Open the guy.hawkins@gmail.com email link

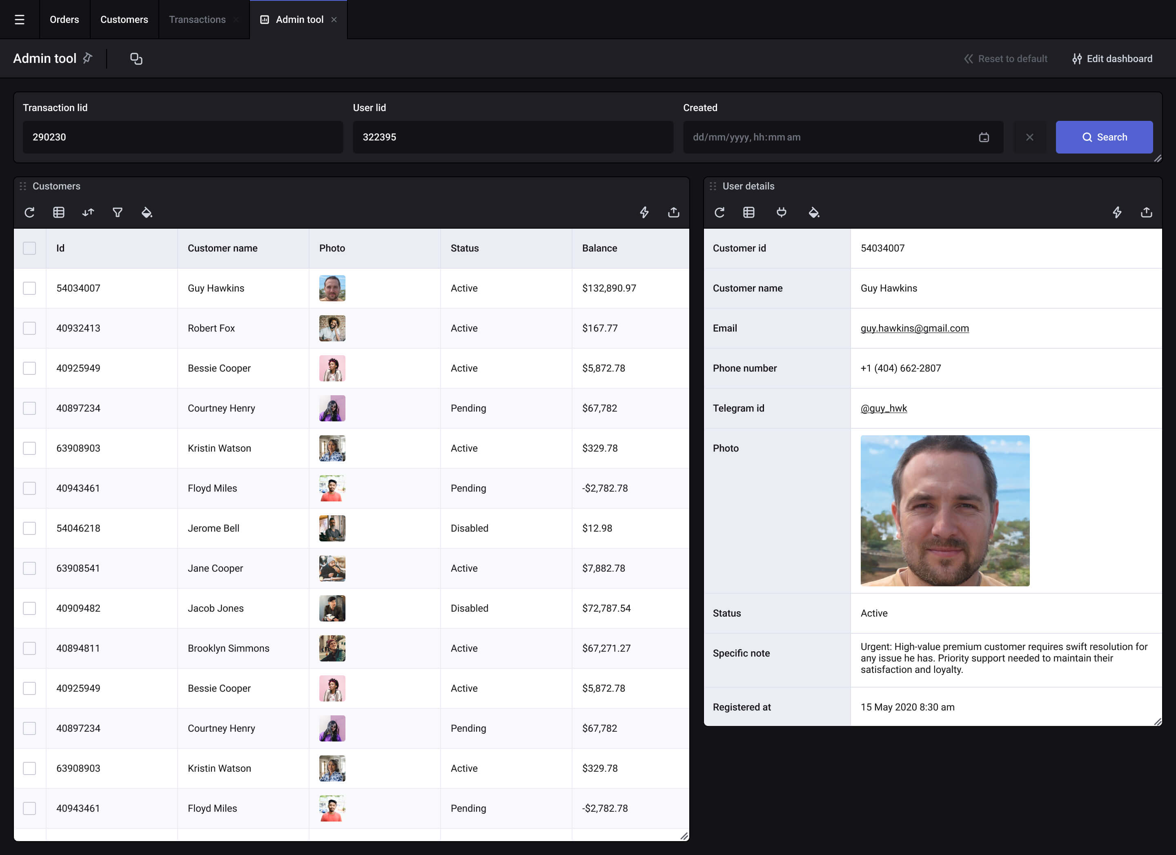[x=914, y=328]
